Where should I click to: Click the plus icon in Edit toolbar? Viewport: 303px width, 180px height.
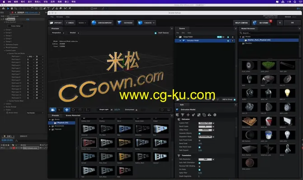click(188, 115)
